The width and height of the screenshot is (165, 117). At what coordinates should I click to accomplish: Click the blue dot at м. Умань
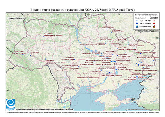(75, 60)
